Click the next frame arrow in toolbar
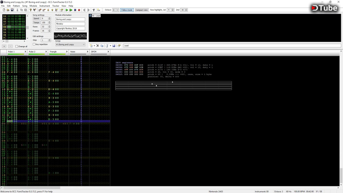This screenshot has width=343, height=193. pyautogui.click(x=88, y=10)
